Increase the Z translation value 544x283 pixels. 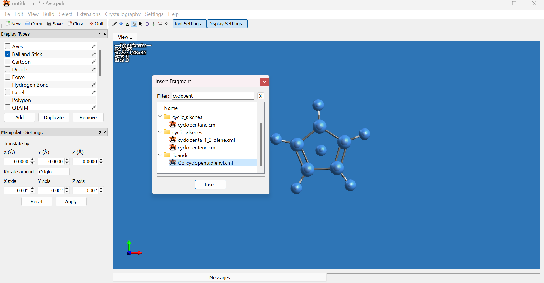point(101,160)
